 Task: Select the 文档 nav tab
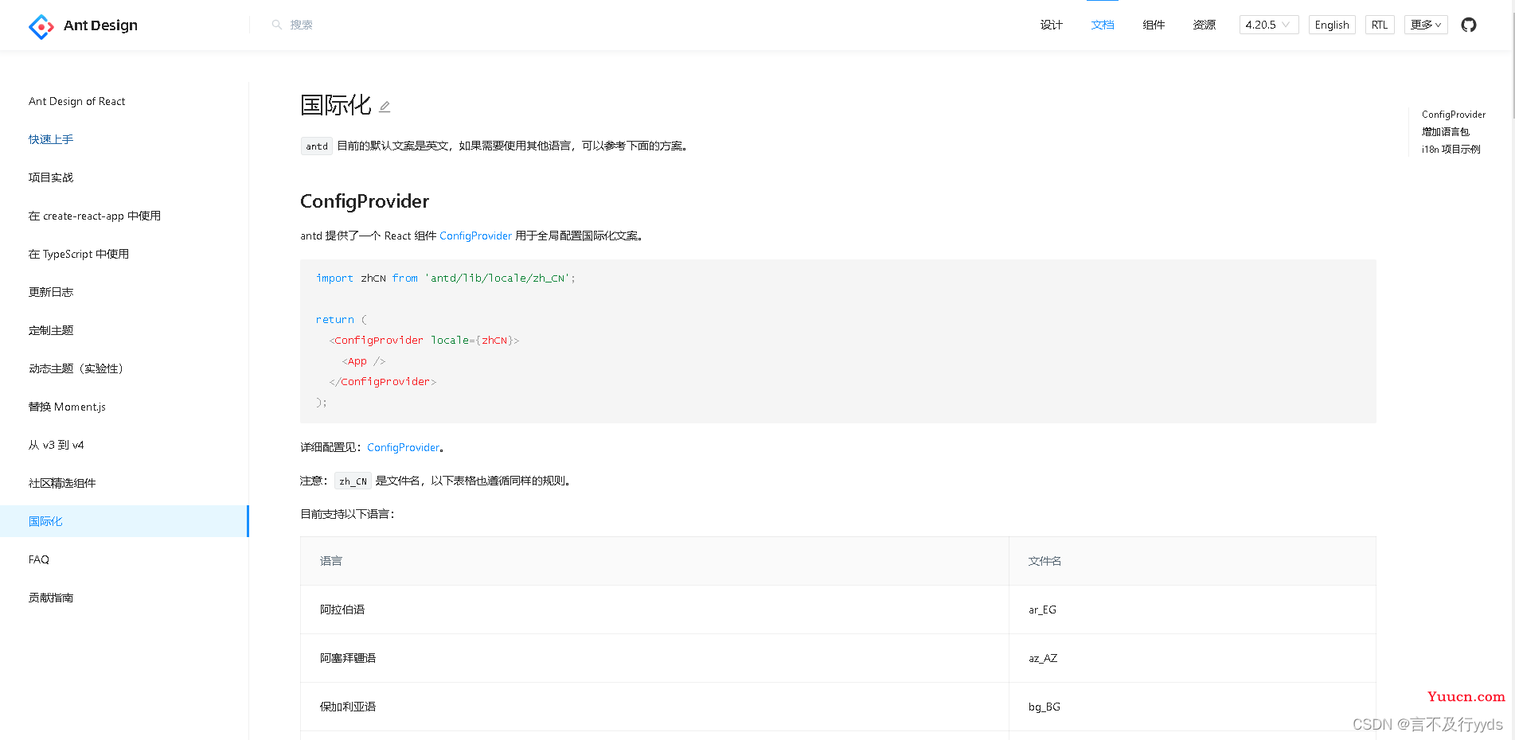[x=1103, y=25]
